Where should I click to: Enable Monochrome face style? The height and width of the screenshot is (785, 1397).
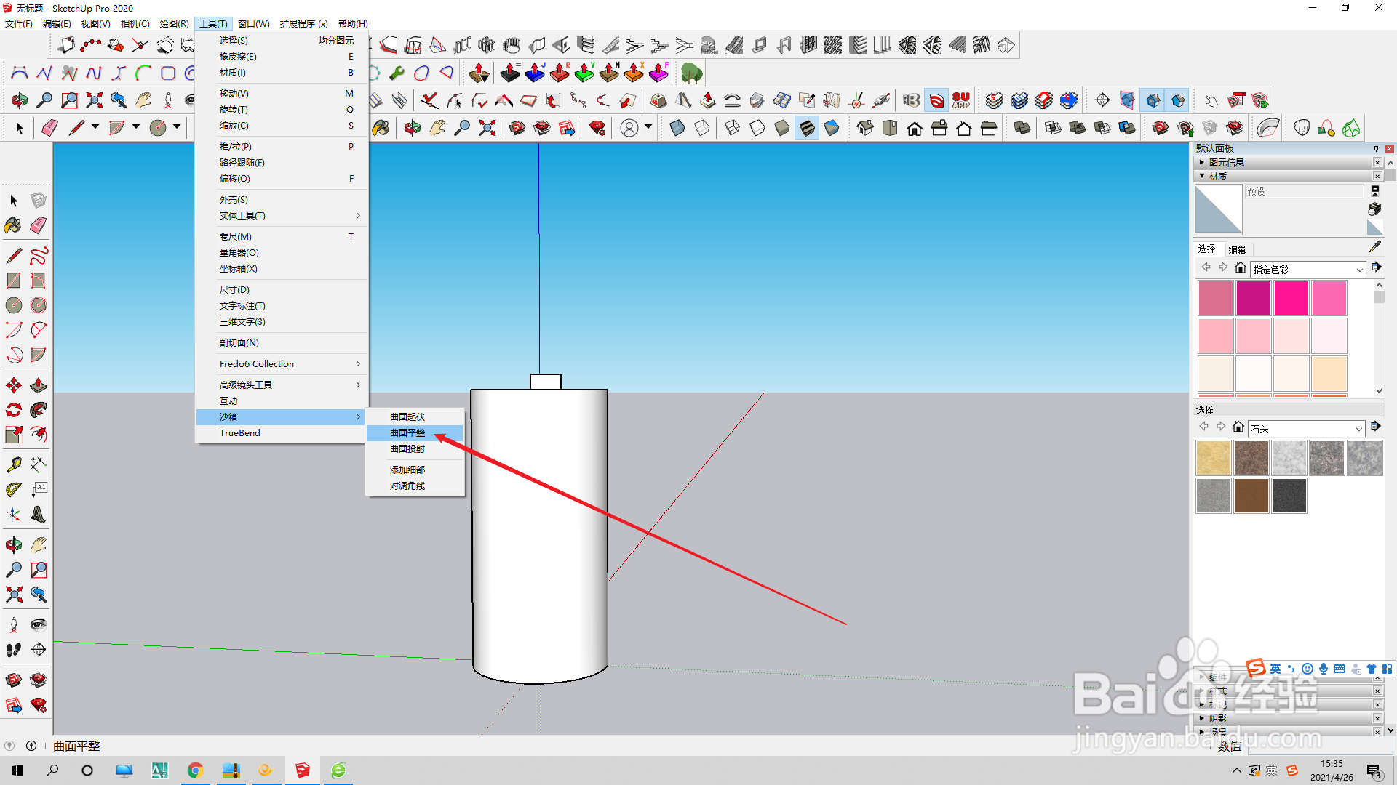click(x=832, y=129)
